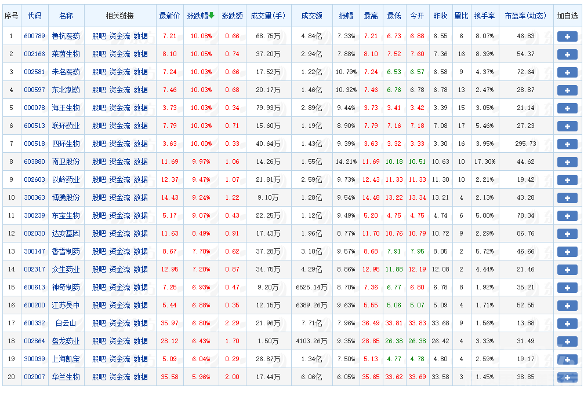Add 华兰生物 using the plus icon
Viewport: 584px width, 393px height.
(x=567, y=377)
